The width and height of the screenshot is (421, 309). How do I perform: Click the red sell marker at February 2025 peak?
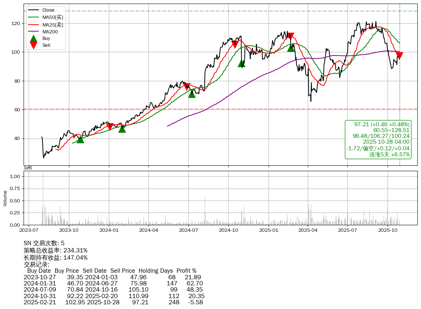(290, 36)
